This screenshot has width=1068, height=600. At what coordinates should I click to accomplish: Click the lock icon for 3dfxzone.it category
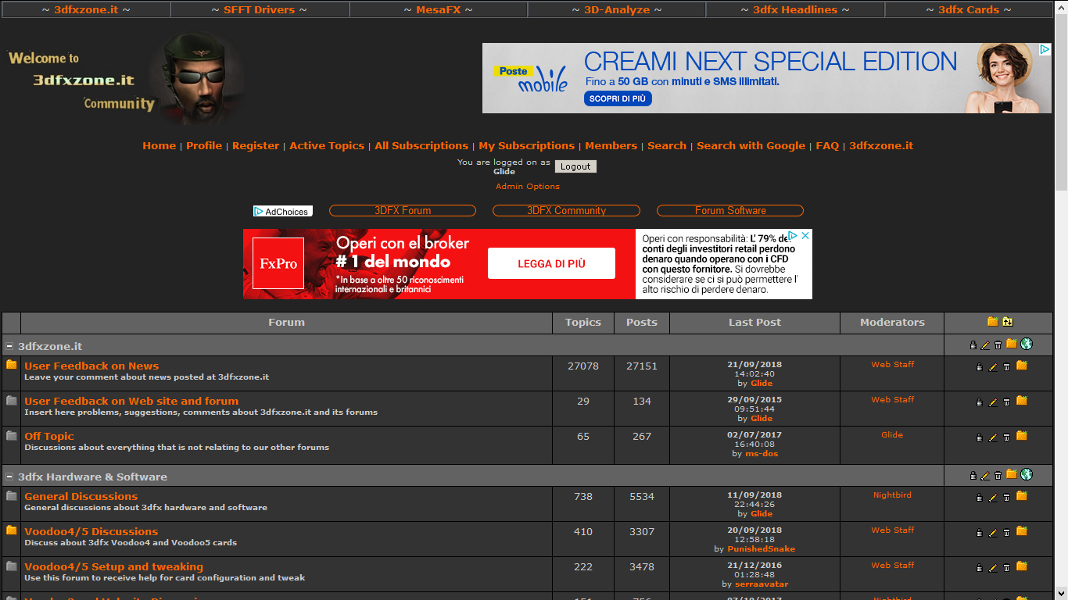973,345
